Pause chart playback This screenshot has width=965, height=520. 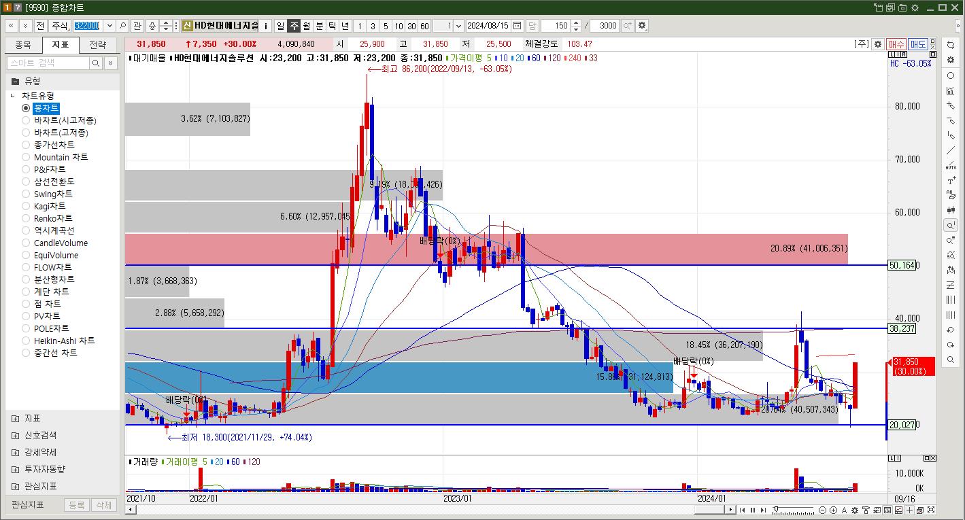[753, 510]
